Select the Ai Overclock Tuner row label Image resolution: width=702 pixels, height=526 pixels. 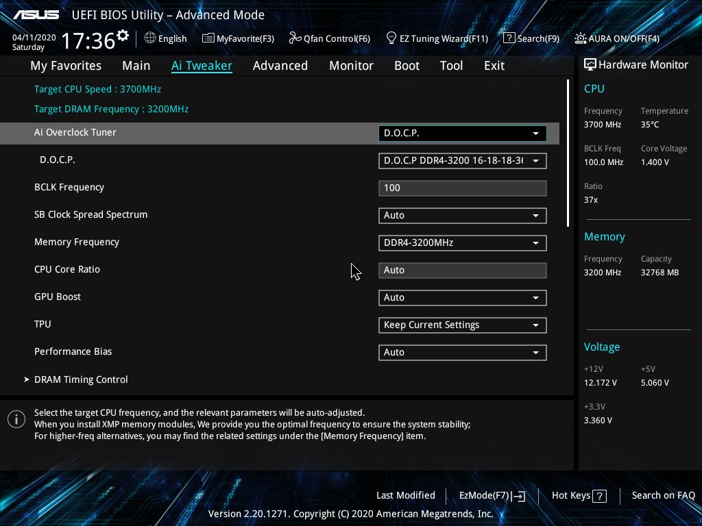tap(75, 132)
